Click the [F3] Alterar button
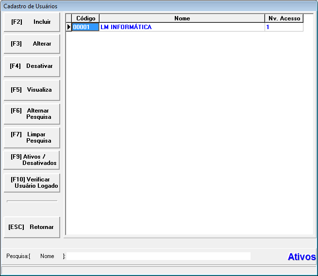318x276 pixels. pos(32,44)
